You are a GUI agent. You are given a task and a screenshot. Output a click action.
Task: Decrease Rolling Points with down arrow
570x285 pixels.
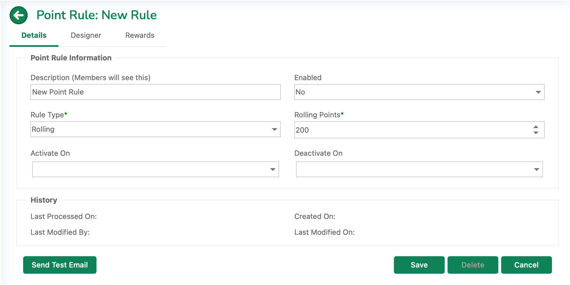tap(536, 133)
